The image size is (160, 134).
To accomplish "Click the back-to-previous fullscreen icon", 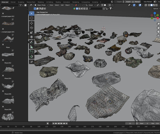I will [x=112, y=2].
